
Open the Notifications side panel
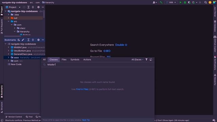[215, 63]
